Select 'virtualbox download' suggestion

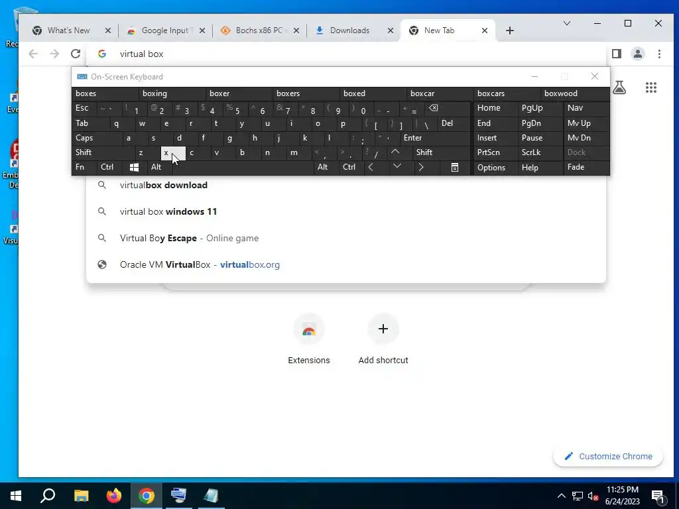click(x=346, y=186)
